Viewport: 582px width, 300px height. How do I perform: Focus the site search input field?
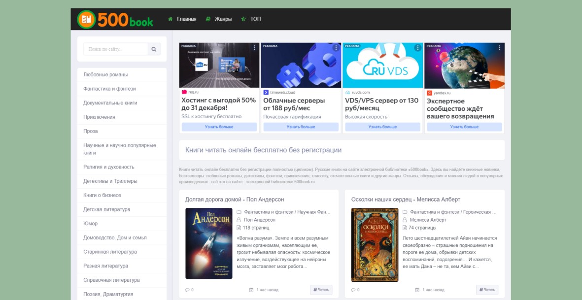click(116, 49)
